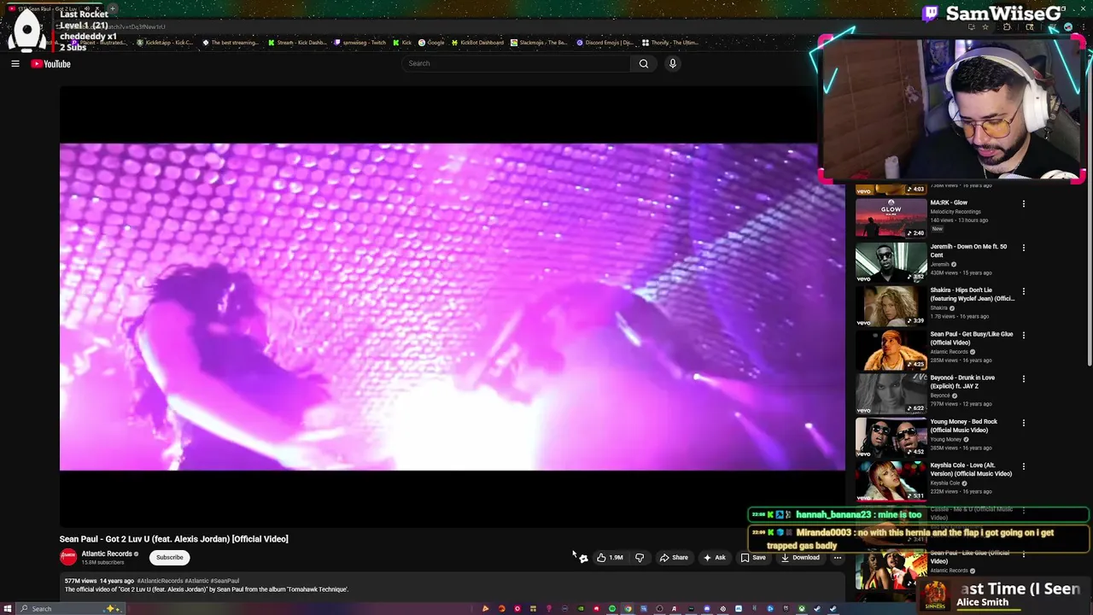
Task: Open Slackmojis bookmark
Action: tap(540, 43)
